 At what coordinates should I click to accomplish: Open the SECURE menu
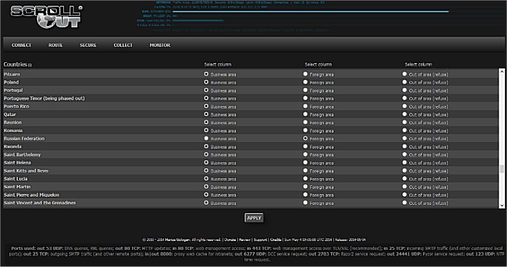point(88,46)
